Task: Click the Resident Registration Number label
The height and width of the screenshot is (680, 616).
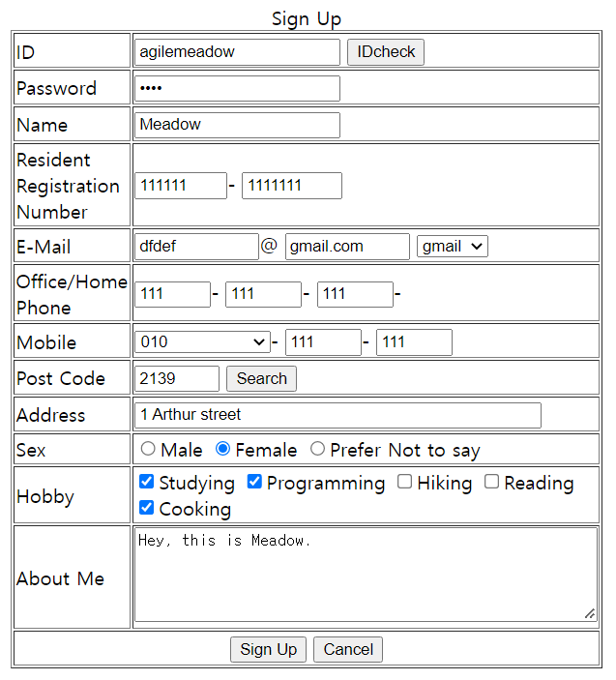Action: coord(68,186)
